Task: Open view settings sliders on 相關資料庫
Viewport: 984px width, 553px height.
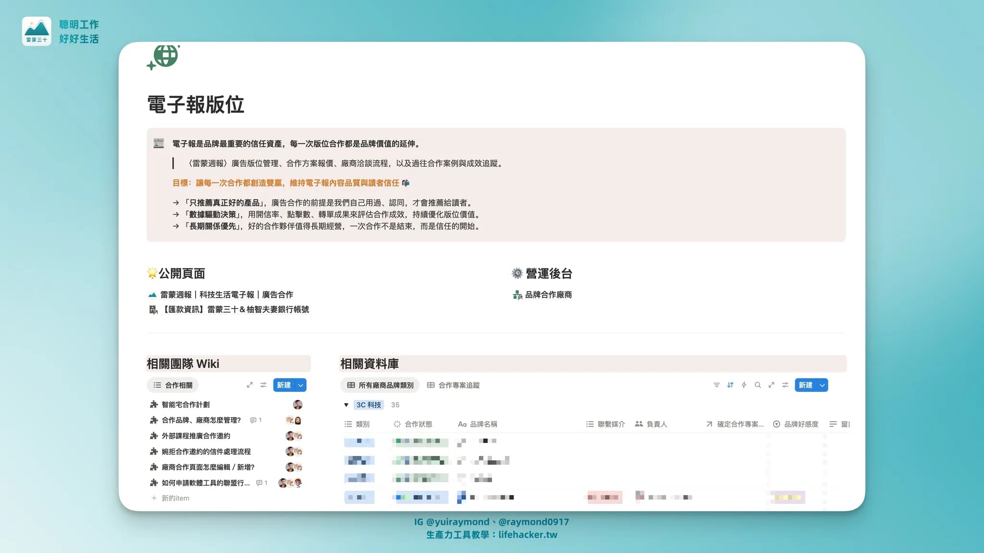Action: [x=785, y=385]
